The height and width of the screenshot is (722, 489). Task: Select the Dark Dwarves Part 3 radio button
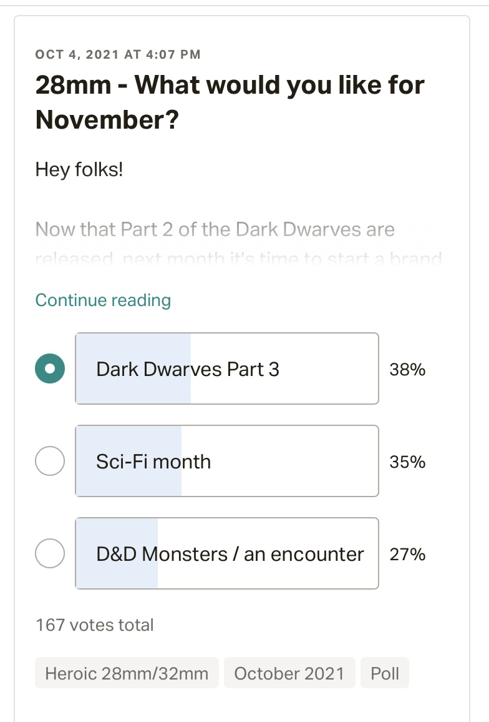pos(50,368)
